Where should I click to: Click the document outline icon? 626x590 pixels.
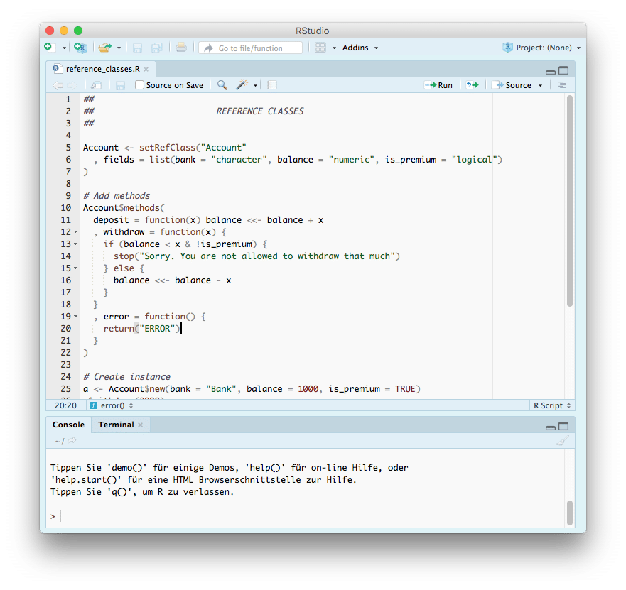[x=561, y=85]
